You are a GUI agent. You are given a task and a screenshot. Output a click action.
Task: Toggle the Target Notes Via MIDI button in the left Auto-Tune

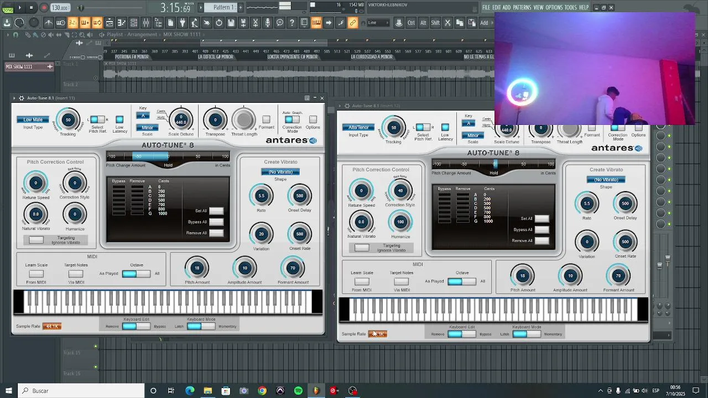(x=76, y=274)
